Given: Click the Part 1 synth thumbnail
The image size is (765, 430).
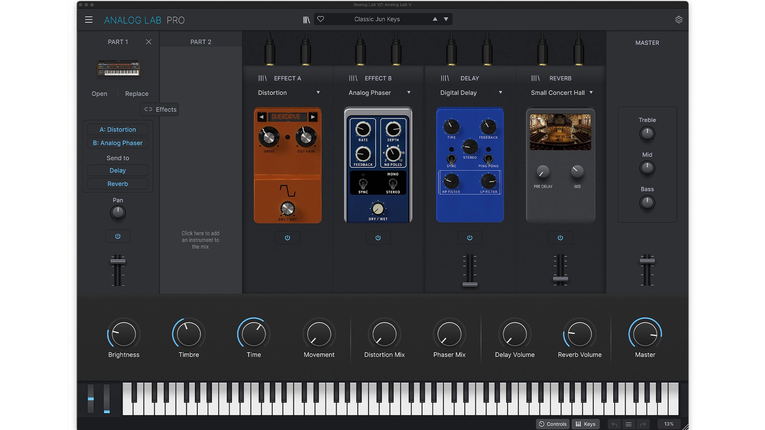Looking at the screenshot, I should pos(119,68).
